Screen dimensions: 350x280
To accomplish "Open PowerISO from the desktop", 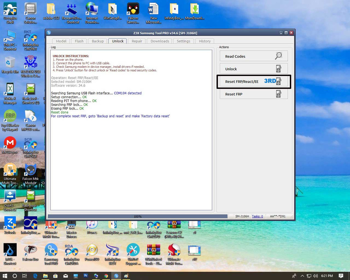I will point(92,252).
